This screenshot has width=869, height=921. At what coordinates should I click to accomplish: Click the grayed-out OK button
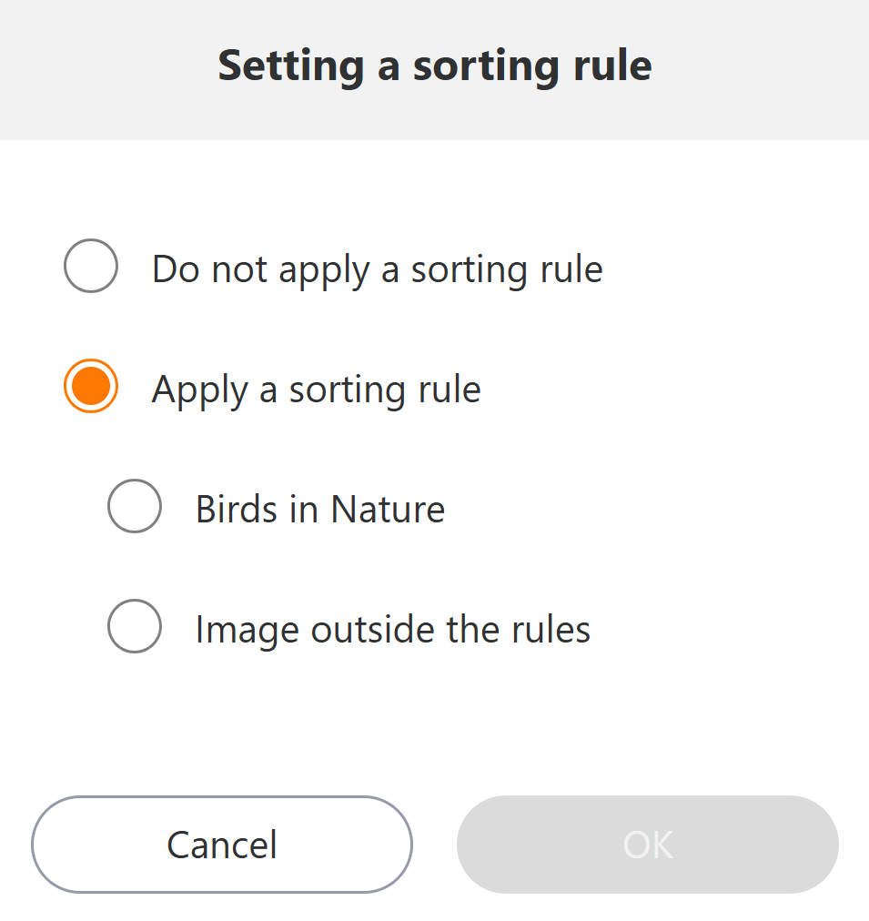[x=647, y=845]
